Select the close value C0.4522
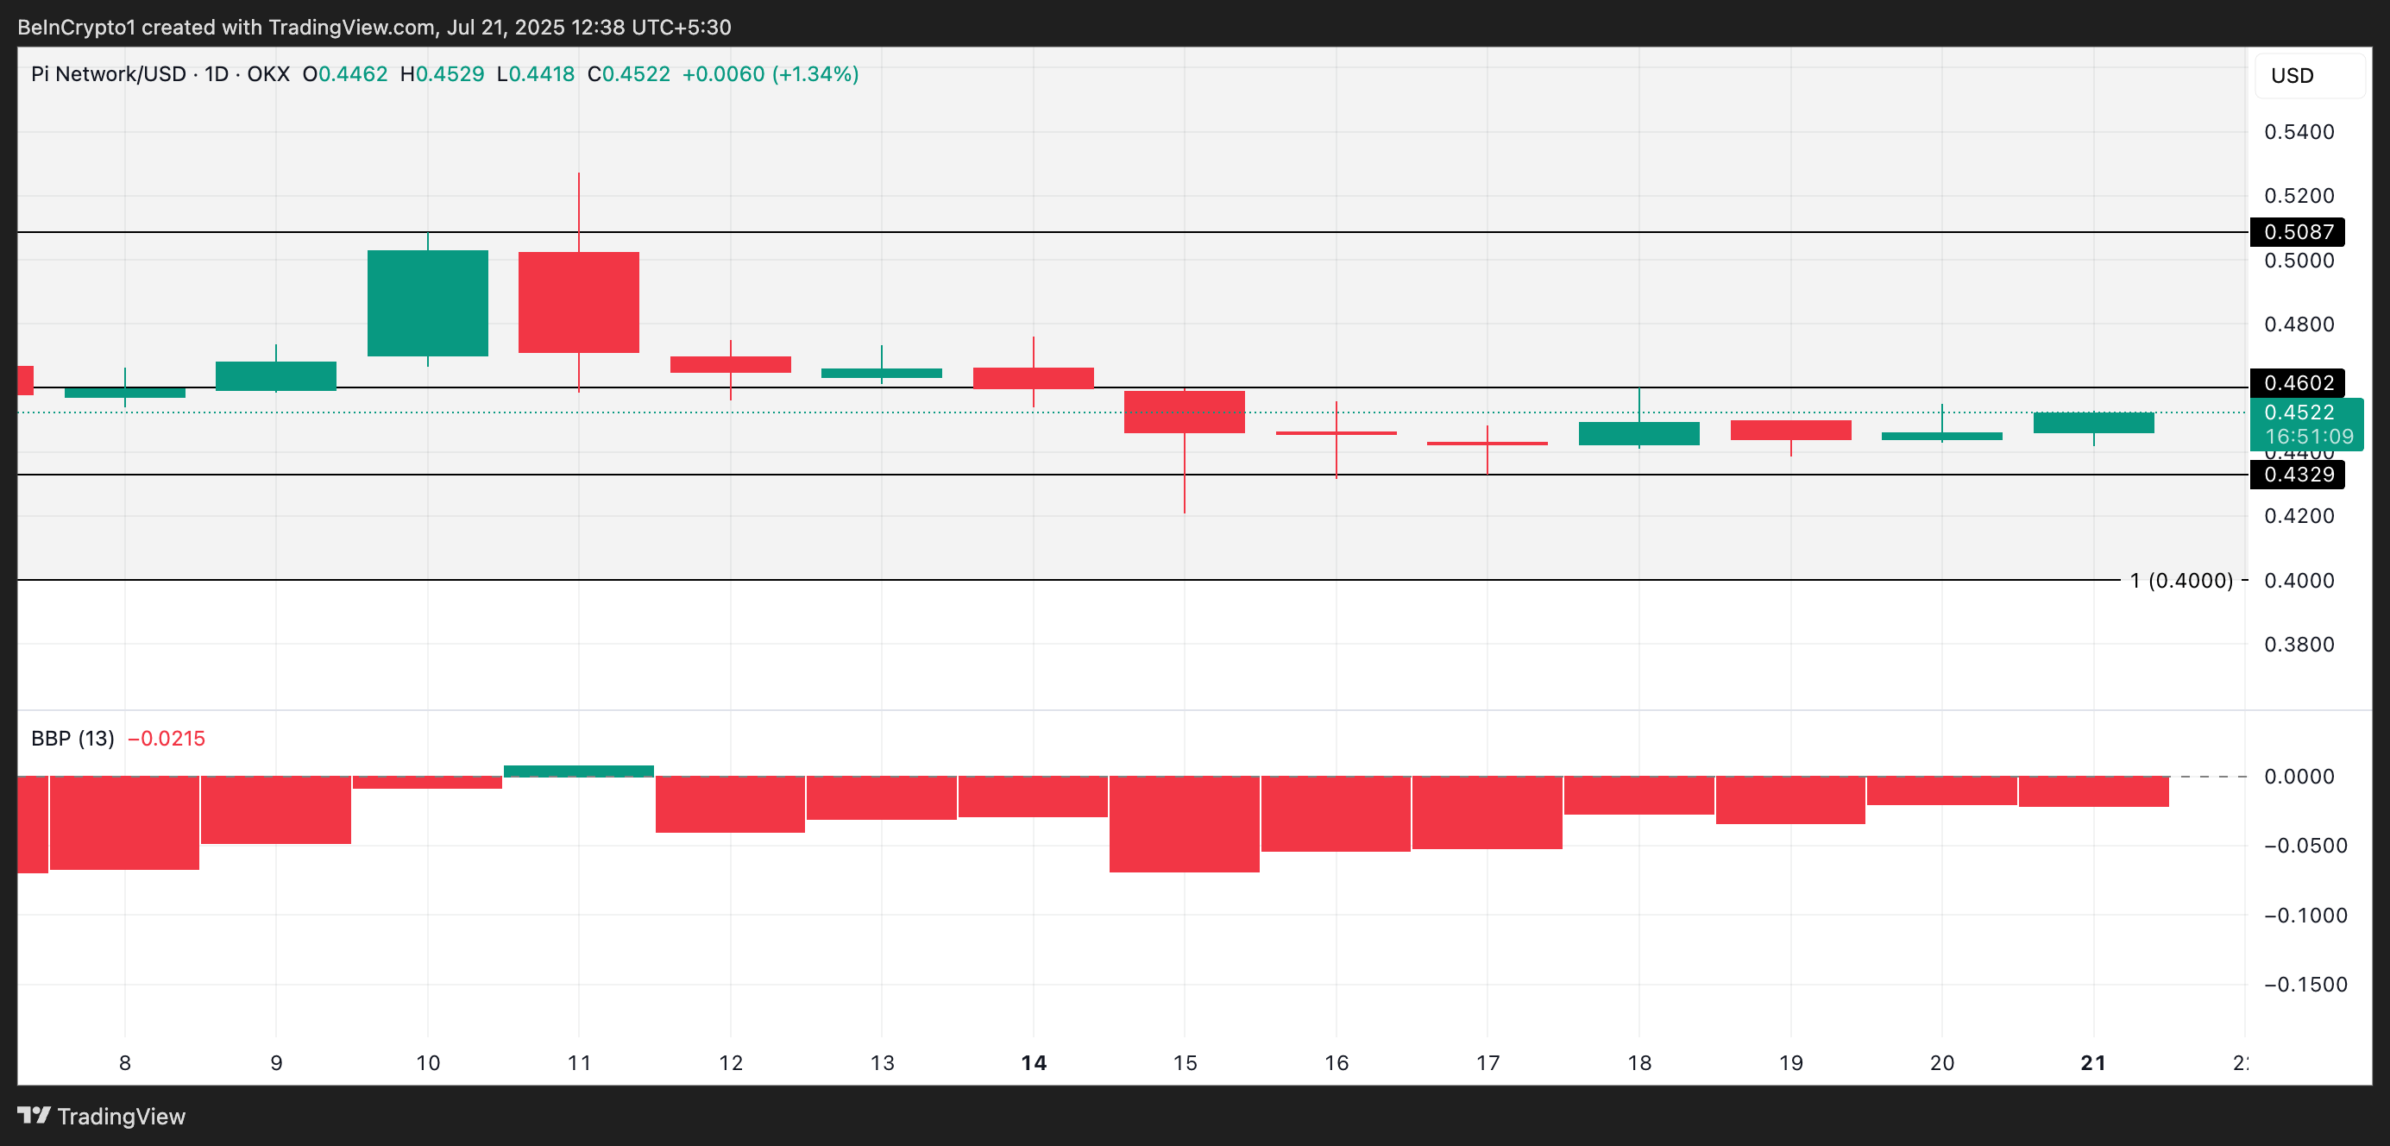This screenshot has height=1146, width=2390. (x=629, y=74)
